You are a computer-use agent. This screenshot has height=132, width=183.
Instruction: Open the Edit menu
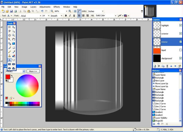(9, 7)
